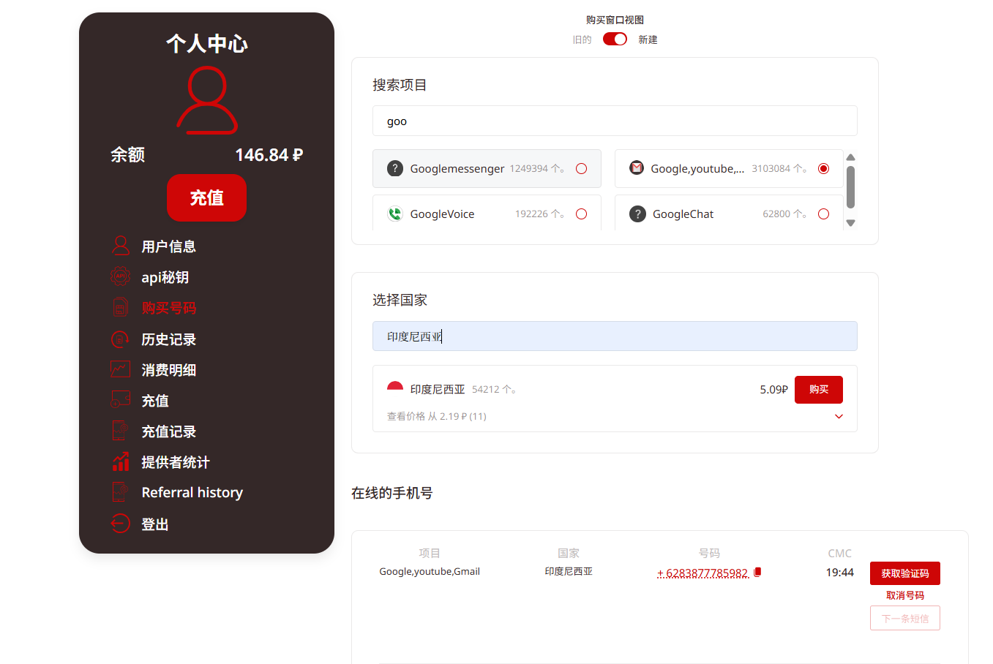Click the 查看价格 从 2.19 ₽ (11) text
993x664 pixels.
(x=437, y=416)
